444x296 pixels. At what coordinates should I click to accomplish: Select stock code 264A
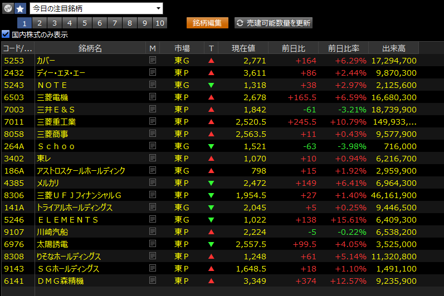point(14,146)
